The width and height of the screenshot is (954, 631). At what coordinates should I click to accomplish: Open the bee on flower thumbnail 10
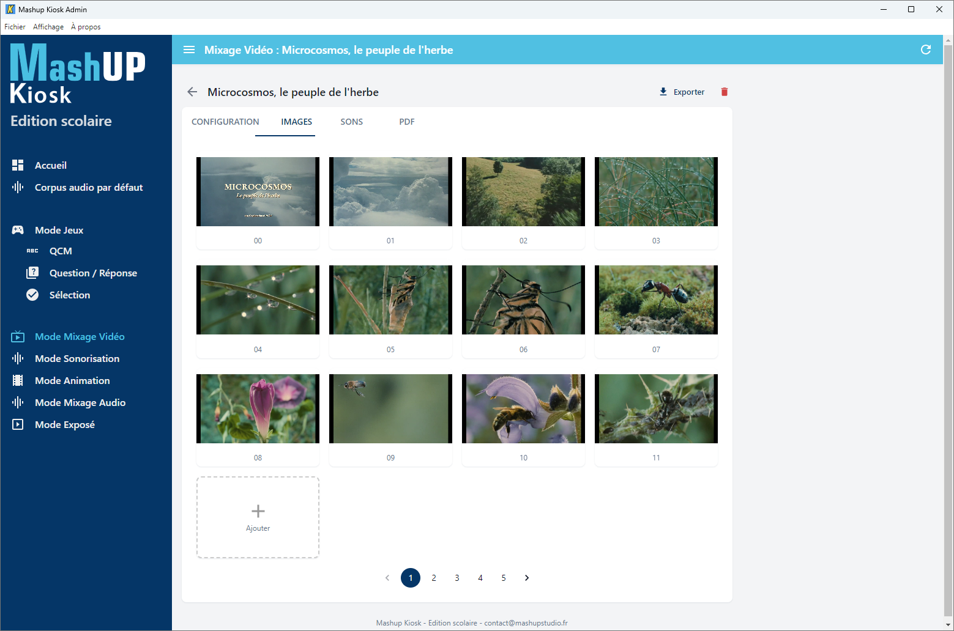(523, 408)
